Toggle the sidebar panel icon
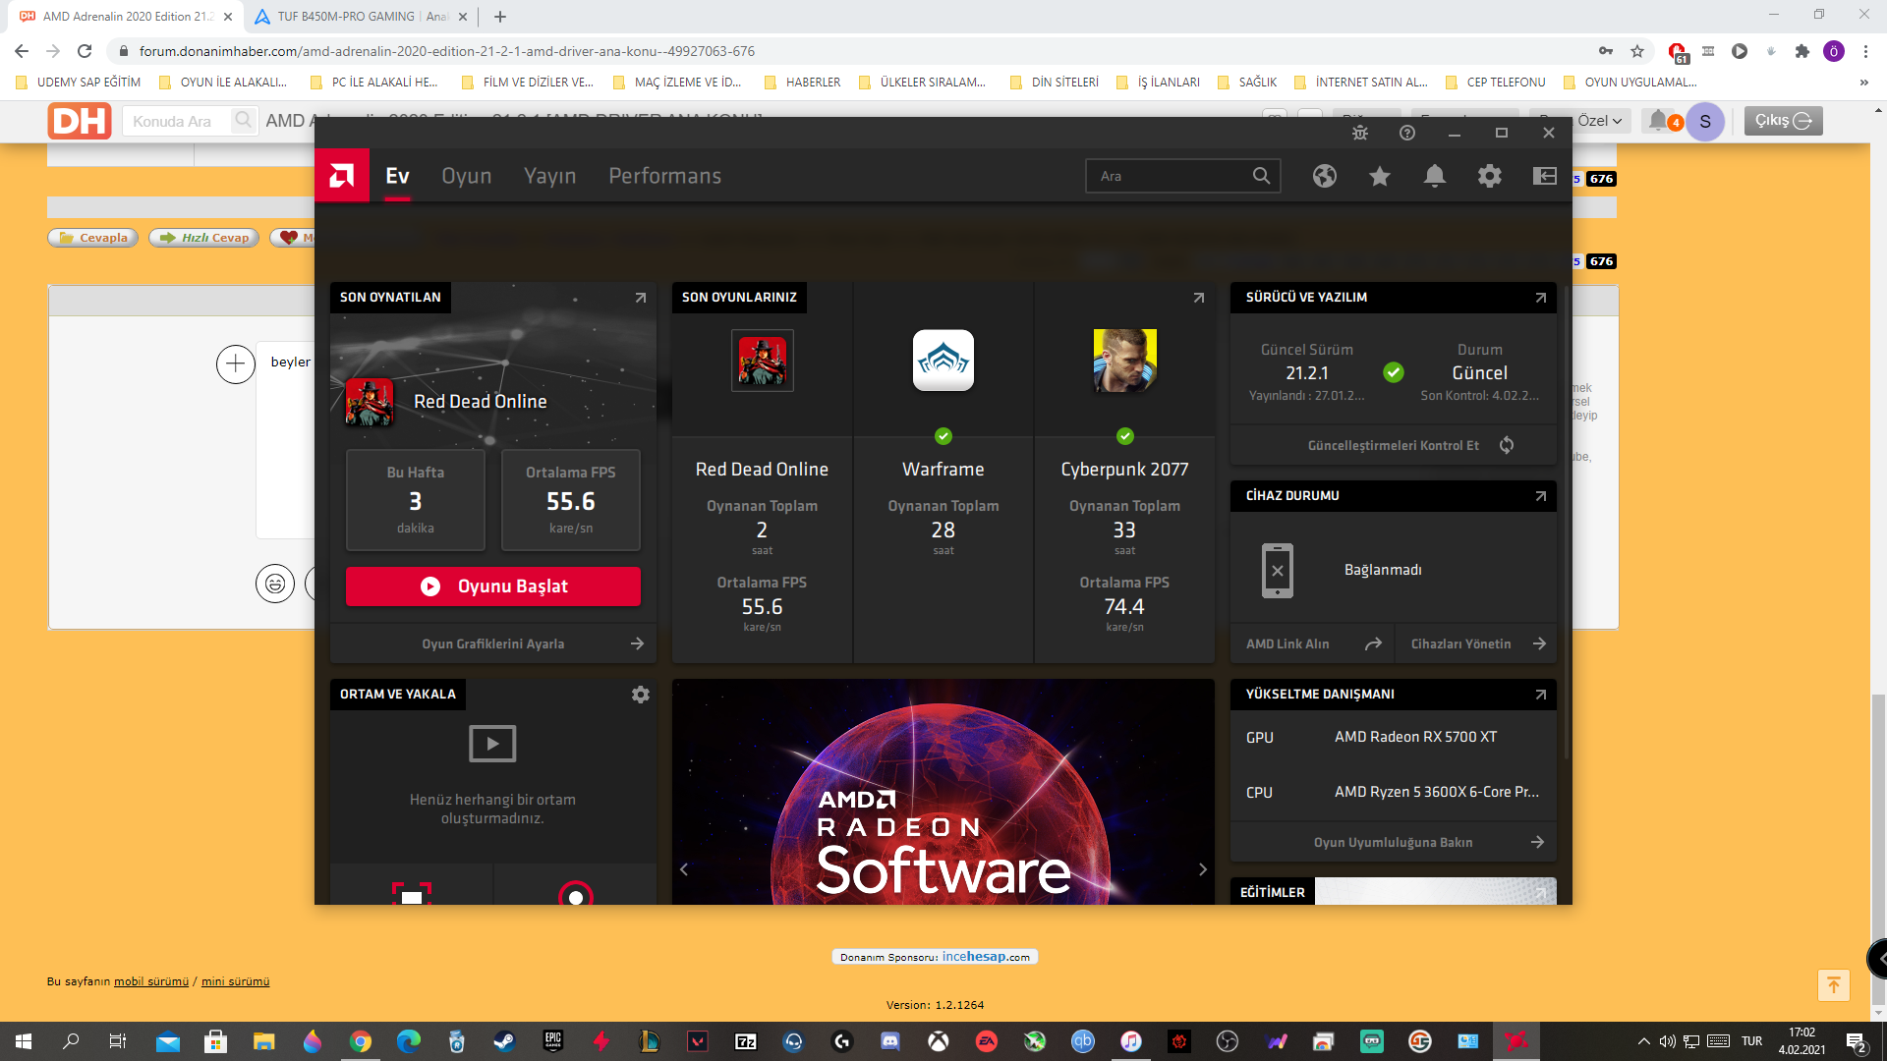 pos(1545,176)
